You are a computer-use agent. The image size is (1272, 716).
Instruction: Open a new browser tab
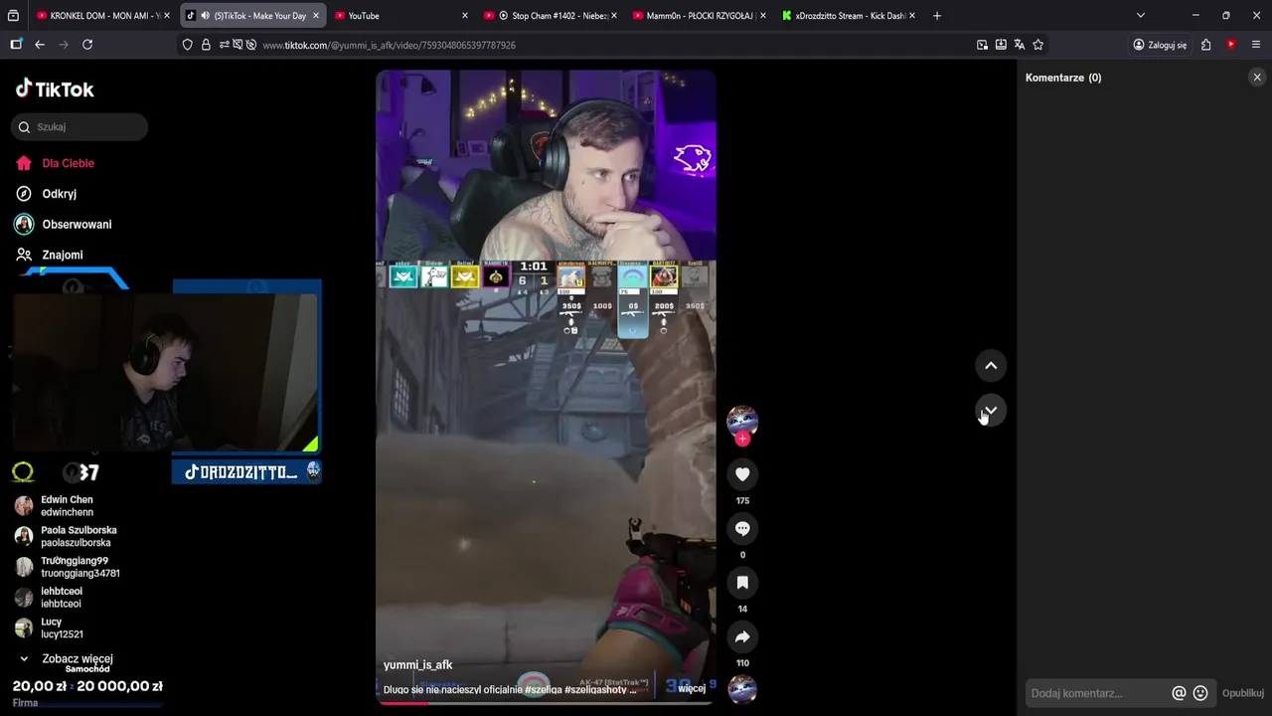tap(936, 16)
